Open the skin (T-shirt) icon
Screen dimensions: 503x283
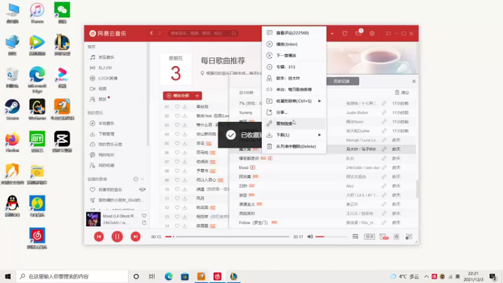pos(345,33)
